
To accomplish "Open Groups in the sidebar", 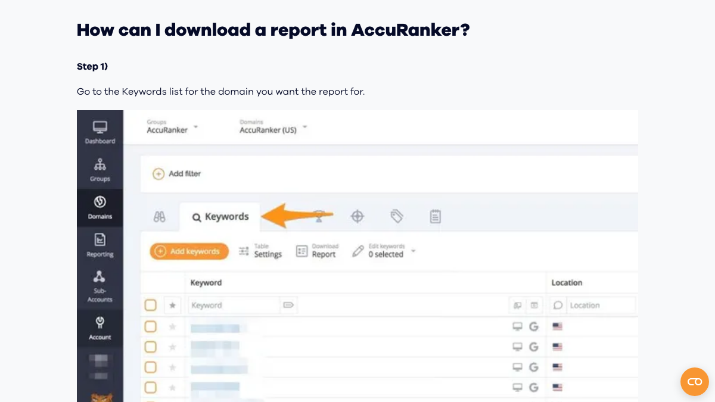I will (x=100, y=170).
